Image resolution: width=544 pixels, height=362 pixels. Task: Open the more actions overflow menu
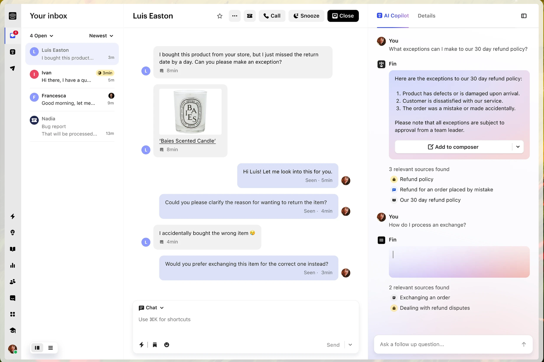(x=234, y=16)
